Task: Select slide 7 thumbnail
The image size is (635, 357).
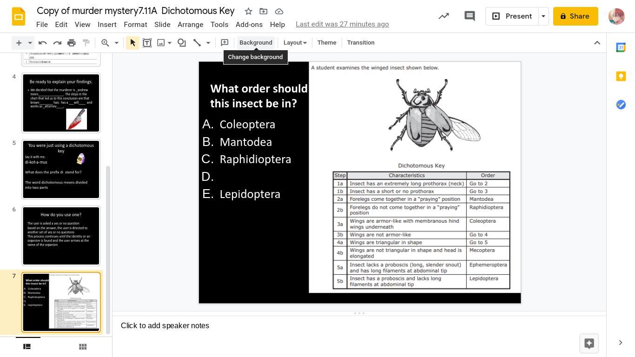Action: (61, 302)
